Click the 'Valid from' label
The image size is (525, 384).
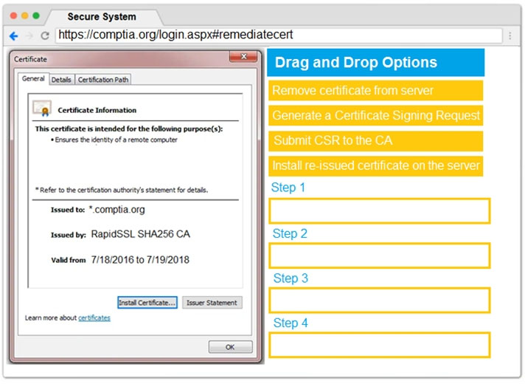tap(69, 260)
